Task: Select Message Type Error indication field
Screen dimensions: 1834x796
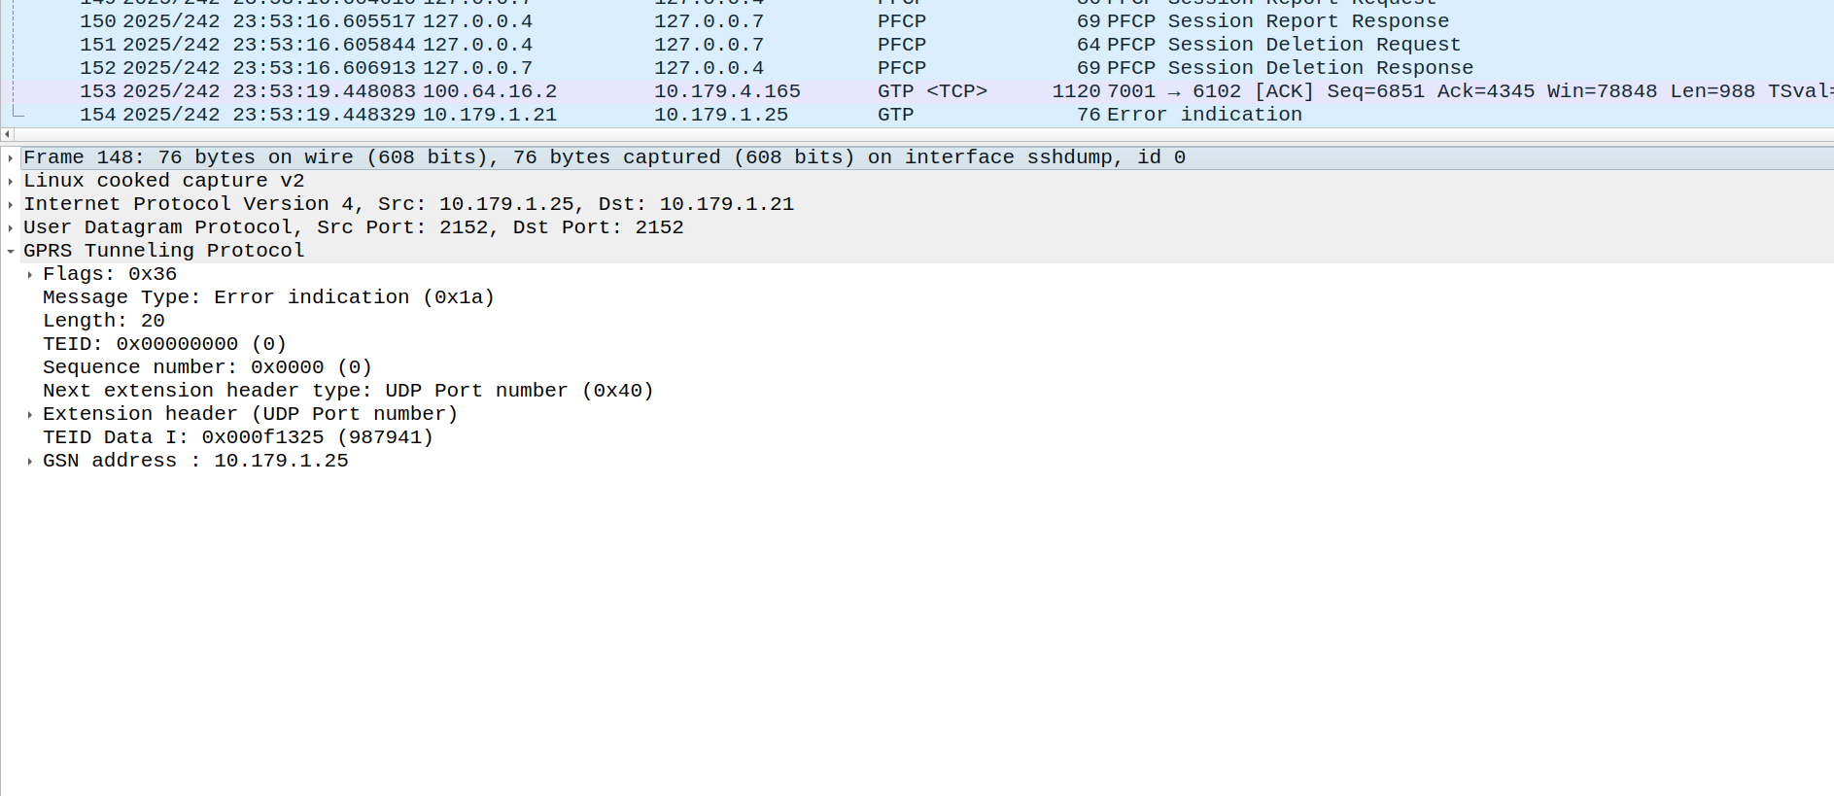Action: [x=268, y=297]
